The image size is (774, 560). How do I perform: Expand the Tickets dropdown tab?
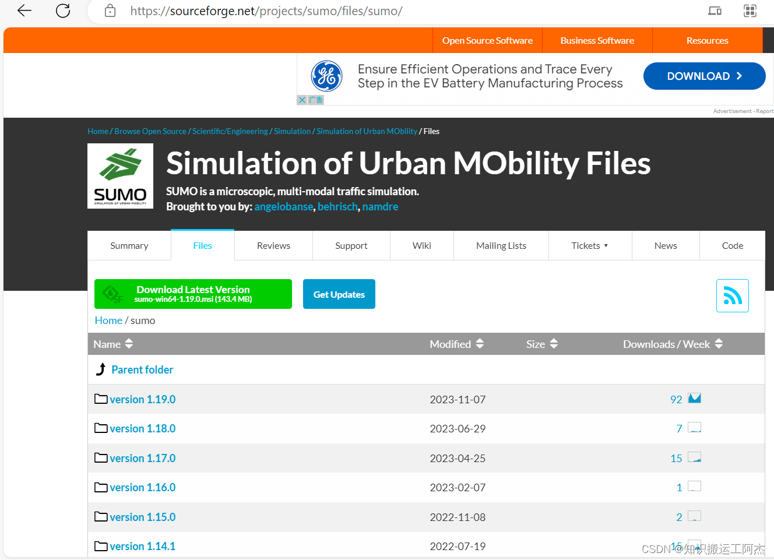click(x=590, y=246)
